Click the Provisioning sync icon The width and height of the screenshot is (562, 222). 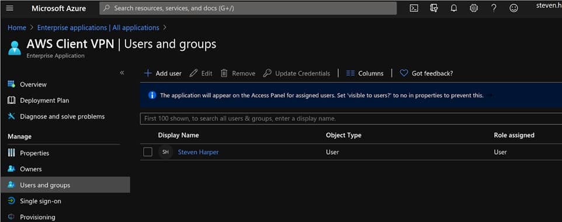(x=12, y=217)
